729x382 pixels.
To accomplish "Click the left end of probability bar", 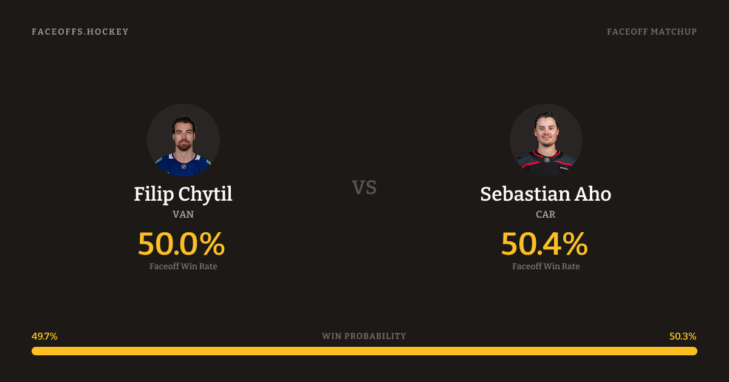I will [x=36, y=351].
